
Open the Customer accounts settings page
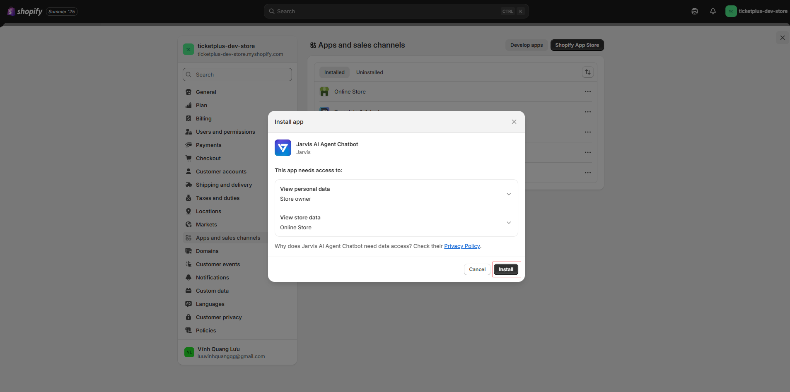tap(221, 171)
